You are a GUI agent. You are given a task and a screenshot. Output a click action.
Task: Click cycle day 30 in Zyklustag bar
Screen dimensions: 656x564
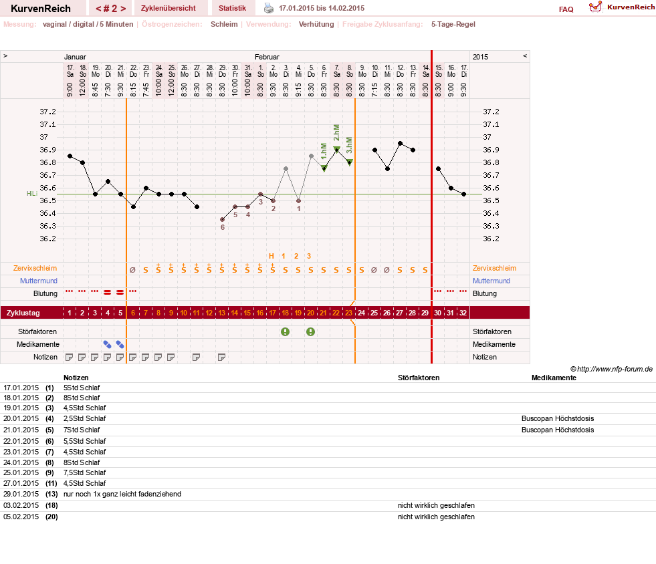click(437, 313)
